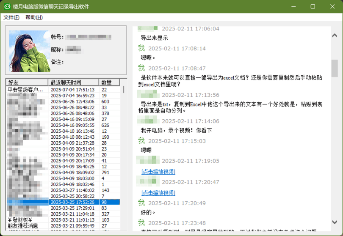The height and width of the screenshot is (236, 343).
Task: Select the row dated 2025-04-10 16:13:46
Action: point(63,131)
